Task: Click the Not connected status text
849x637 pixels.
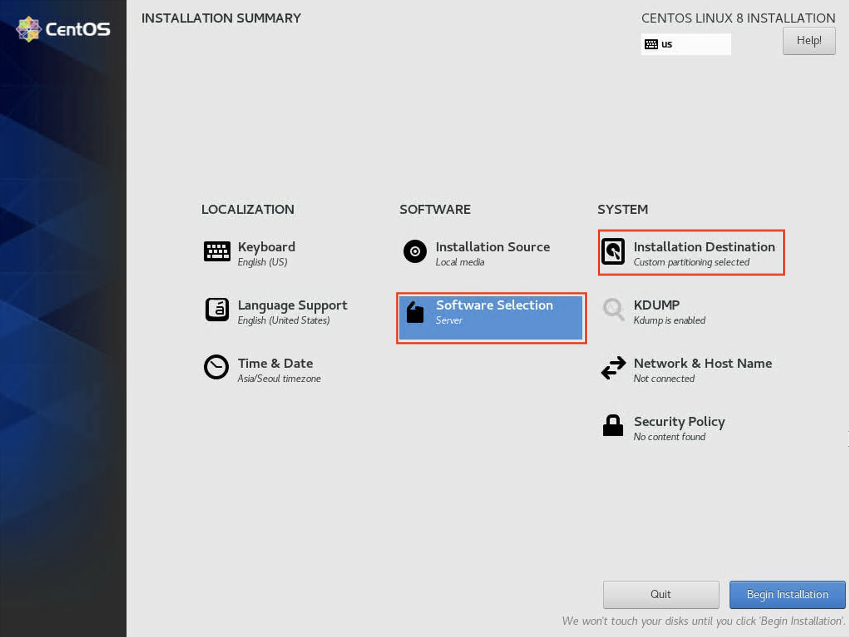Action: (664, 379)
